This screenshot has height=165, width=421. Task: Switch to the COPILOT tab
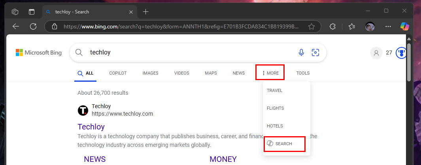[x=118, y=73]
